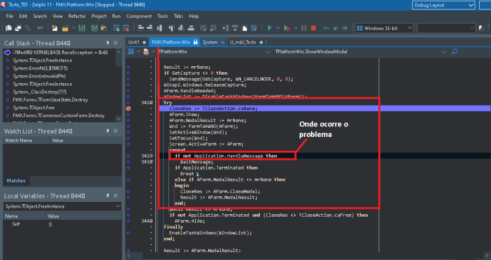The width and height of the screenshot is (491, 260).
Task: Open the Windows 32-bit platform dropdown
Action: (384, 28)
